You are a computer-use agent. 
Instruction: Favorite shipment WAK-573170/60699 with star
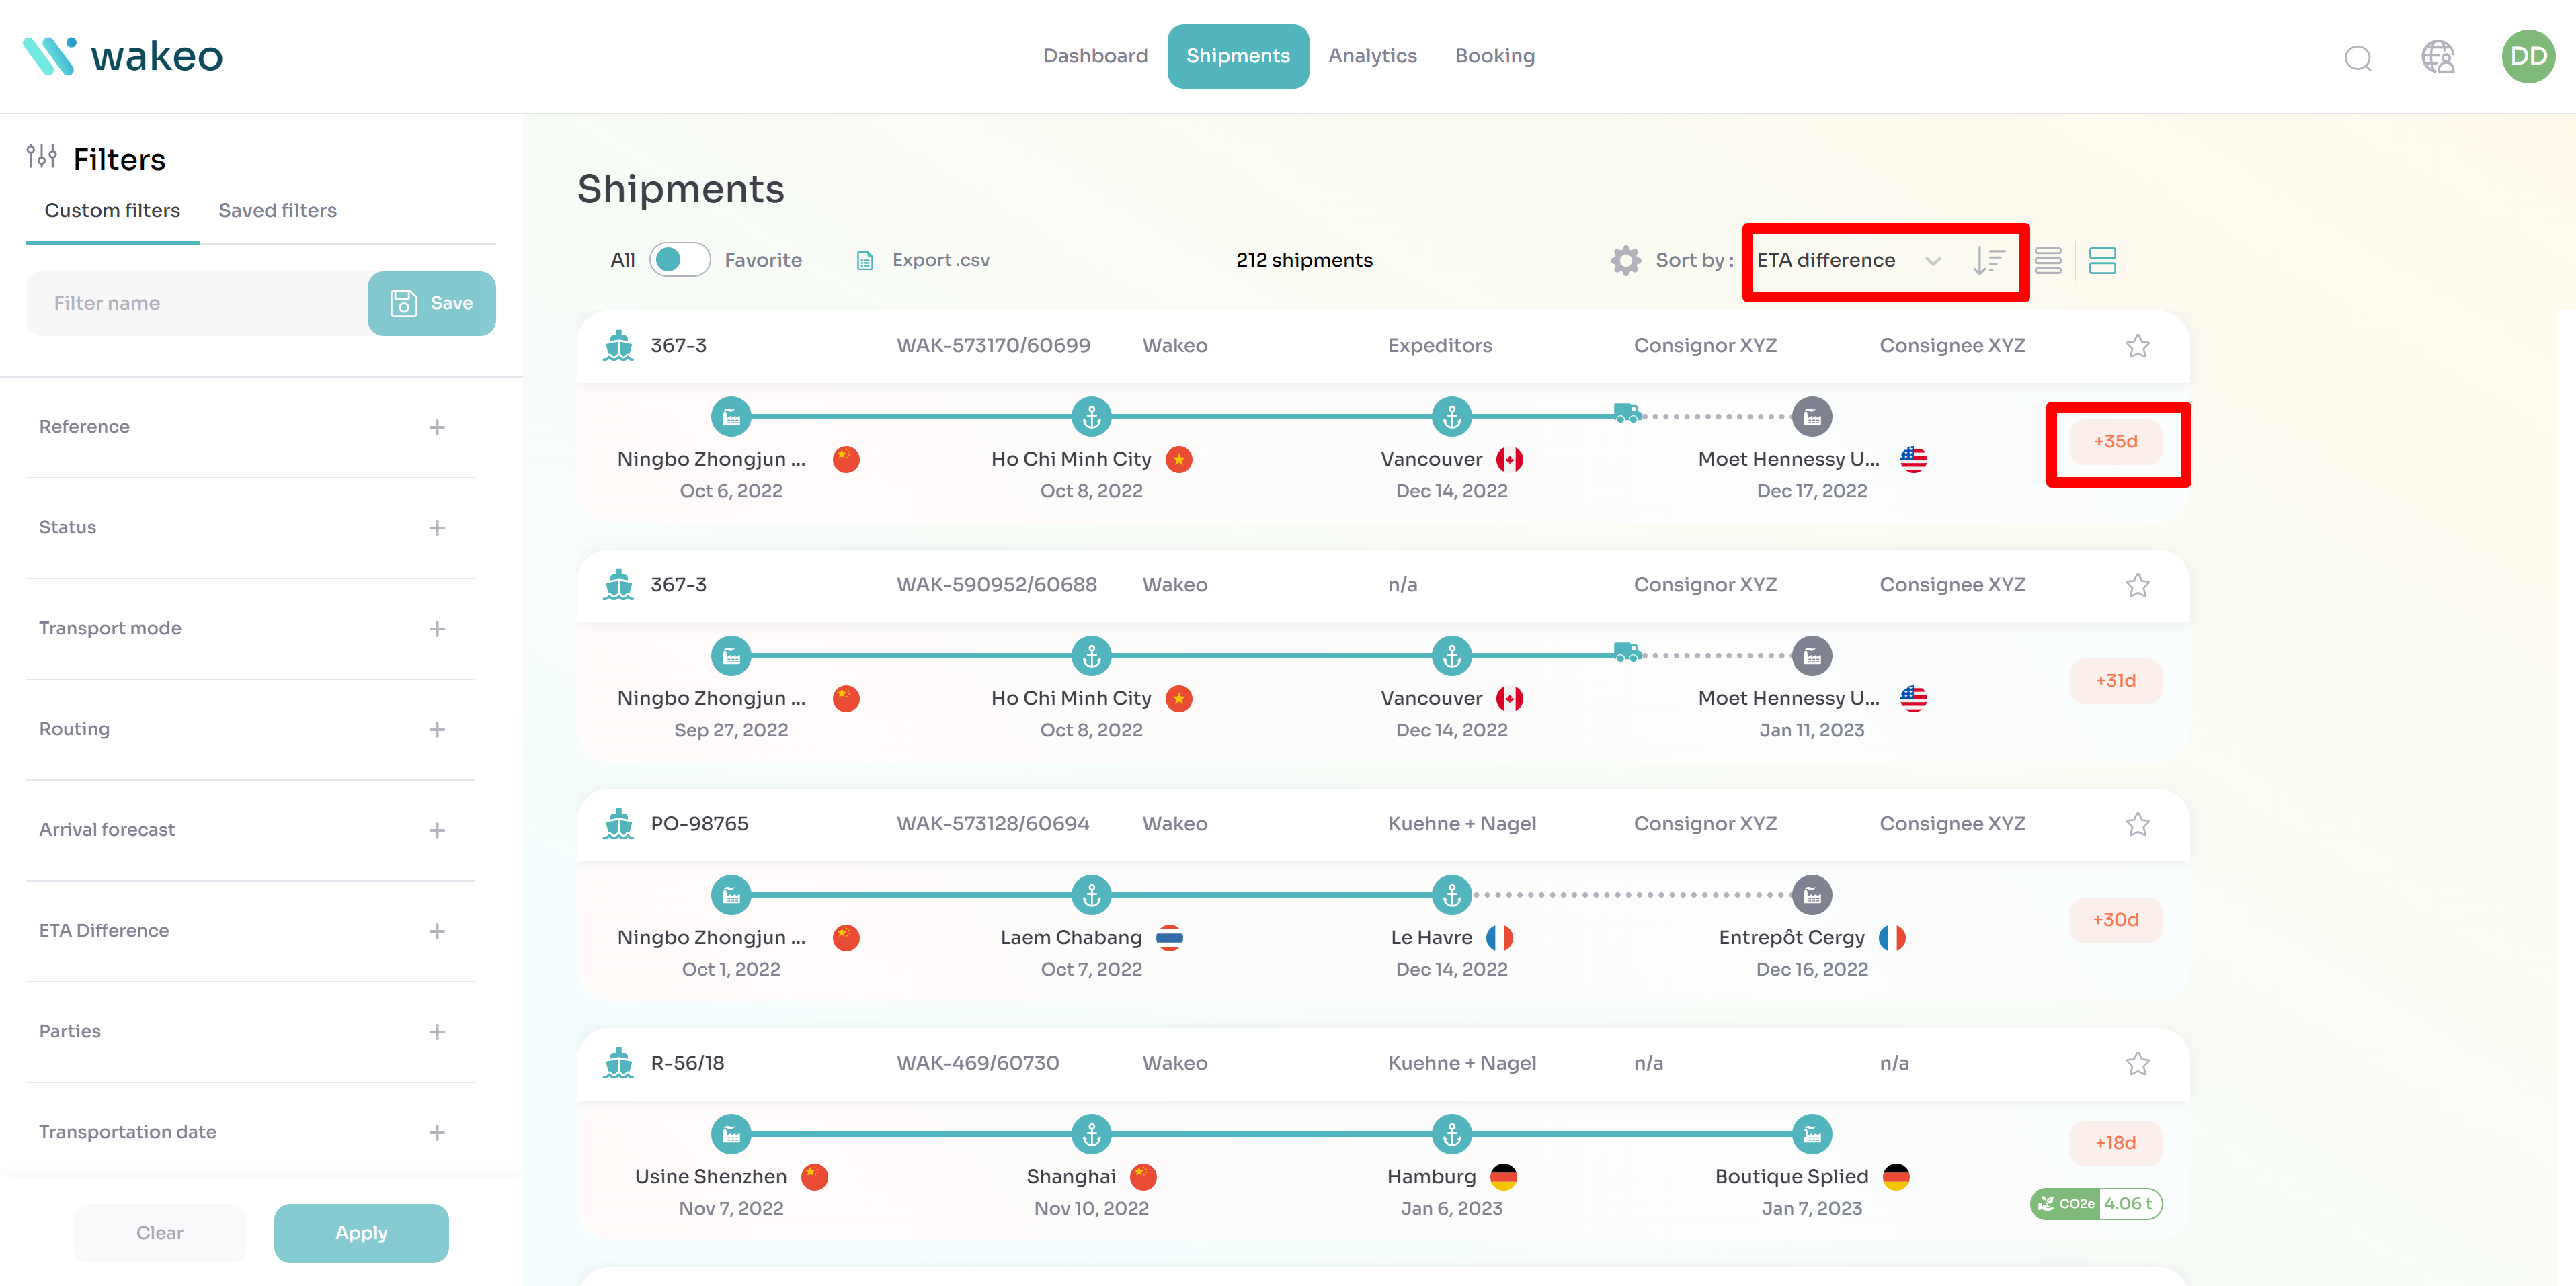coord(2137,346)
